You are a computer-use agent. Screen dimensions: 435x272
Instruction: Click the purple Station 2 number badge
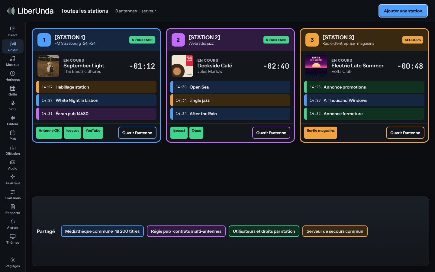tap(178, 40)
